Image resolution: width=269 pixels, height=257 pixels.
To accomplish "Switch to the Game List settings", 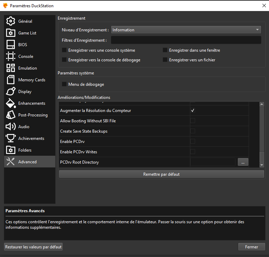I will point(30,33).
